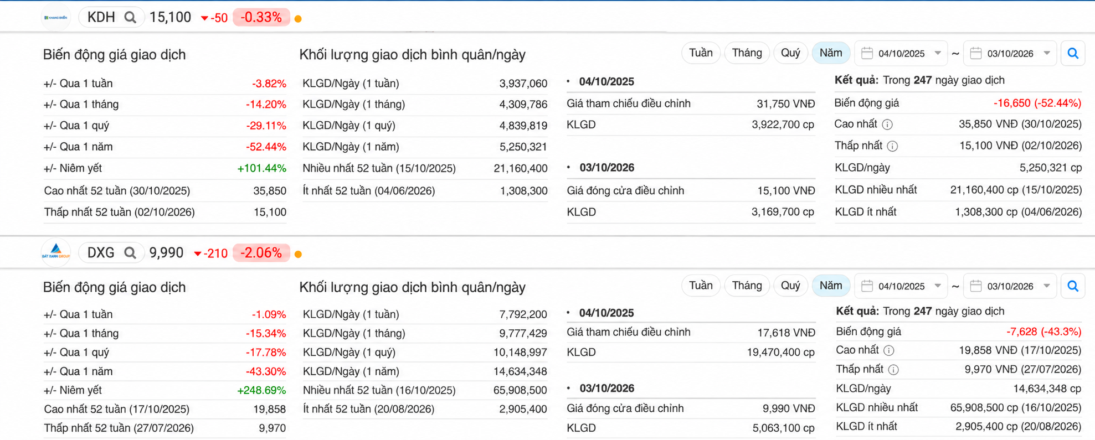
Task: Click the info icon beside KDH Thấp nhất
Action: pos(892,146)
